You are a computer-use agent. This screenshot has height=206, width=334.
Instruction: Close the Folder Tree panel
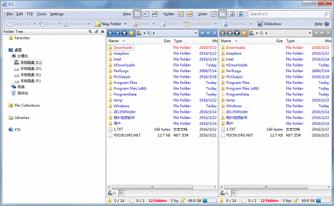102,32
